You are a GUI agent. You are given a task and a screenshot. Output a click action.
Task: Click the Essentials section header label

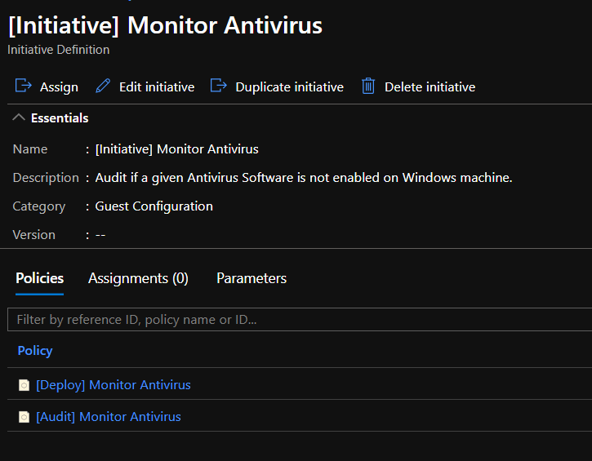60,118
